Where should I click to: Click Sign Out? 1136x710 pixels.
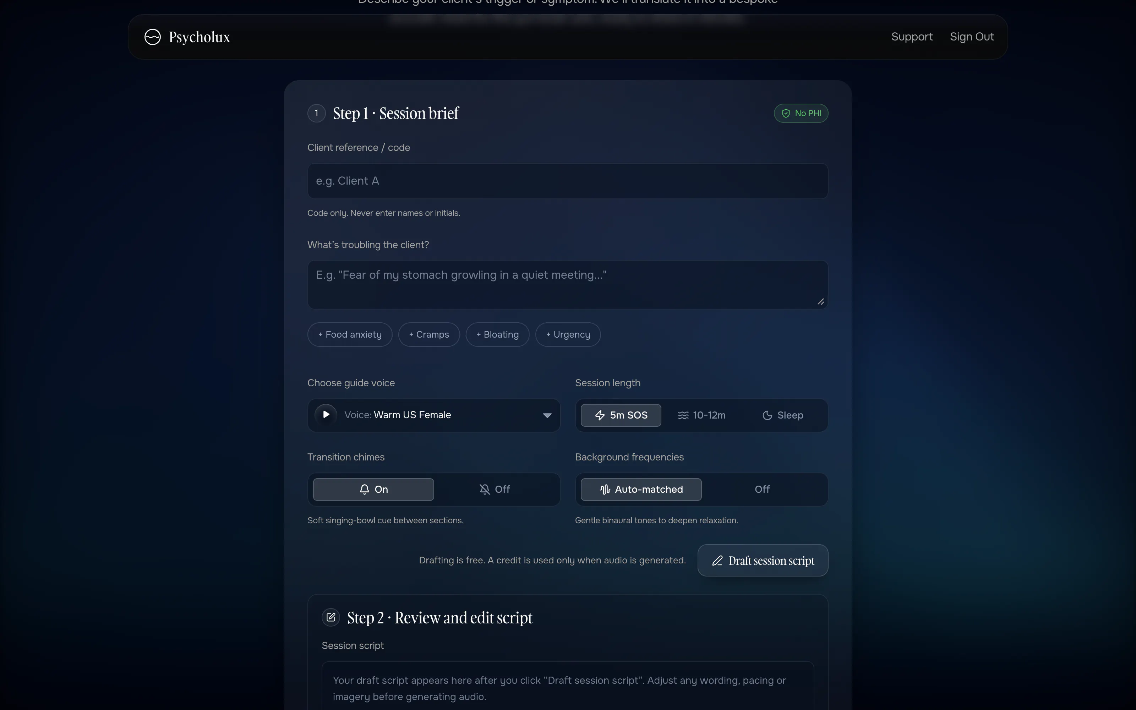tap(972, 37)
